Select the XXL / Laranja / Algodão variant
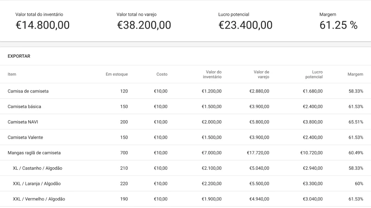This screenshot has width=371, height=208. pos(37,184)
